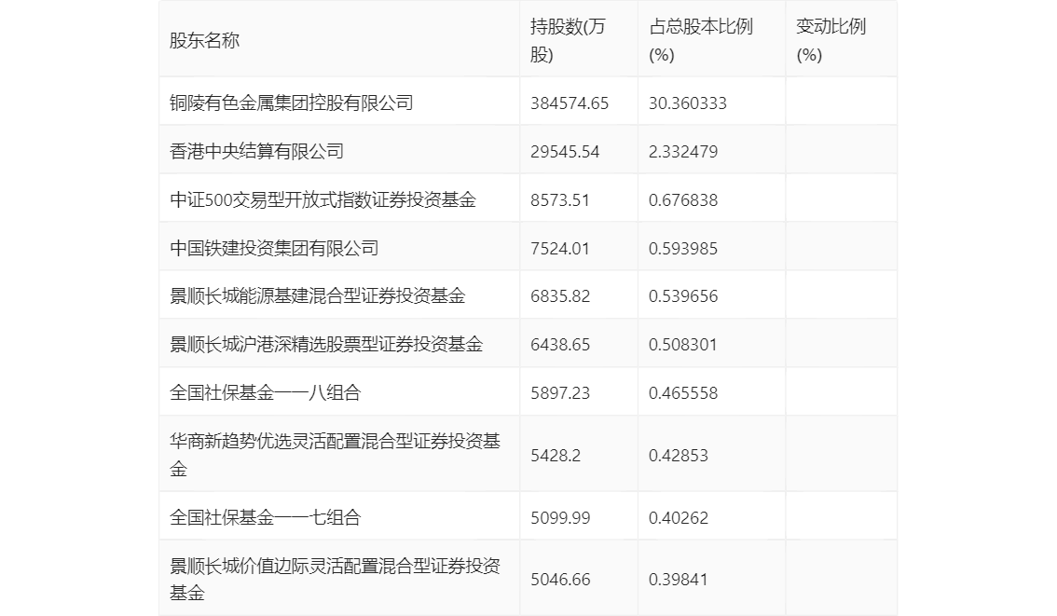This screenshot has width=1057, height=616.
Task: Select 铜陵有色金属集团控股有限公司 shareholder name
Action: [x=291, y=103]
